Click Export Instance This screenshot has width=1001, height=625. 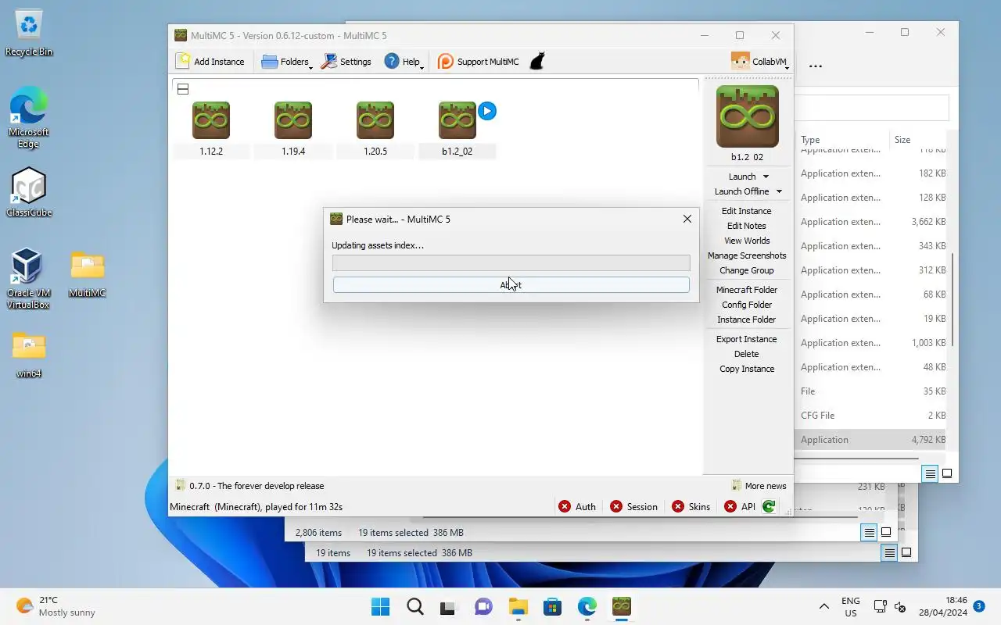pyautogui.click(x=747, y=339)
